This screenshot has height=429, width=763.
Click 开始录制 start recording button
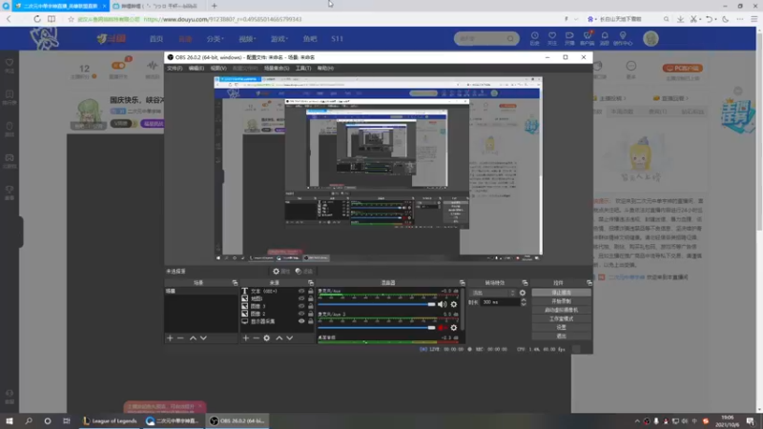tap(561, 301)
